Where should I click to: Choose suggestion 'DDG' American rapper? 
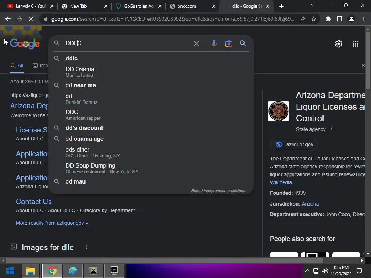click(151, 115)
